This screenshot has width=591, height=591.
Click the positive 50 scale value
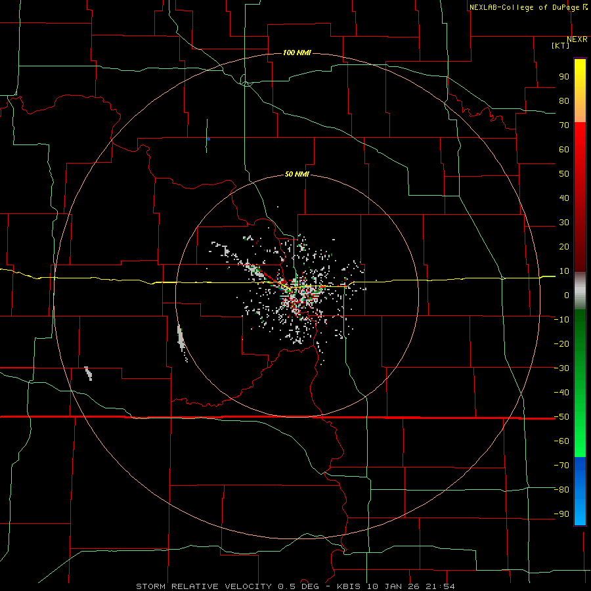[564, 174]
